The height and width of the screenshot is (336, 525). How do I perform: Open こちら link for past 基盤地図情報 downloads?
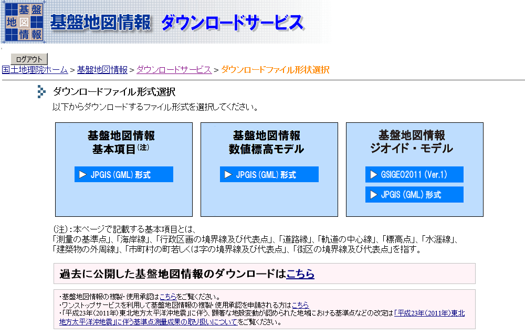coord(300,274)
